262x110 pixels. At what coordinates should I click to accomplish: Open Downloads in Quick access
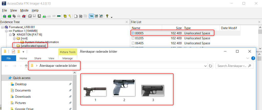(x=23, y=97)
